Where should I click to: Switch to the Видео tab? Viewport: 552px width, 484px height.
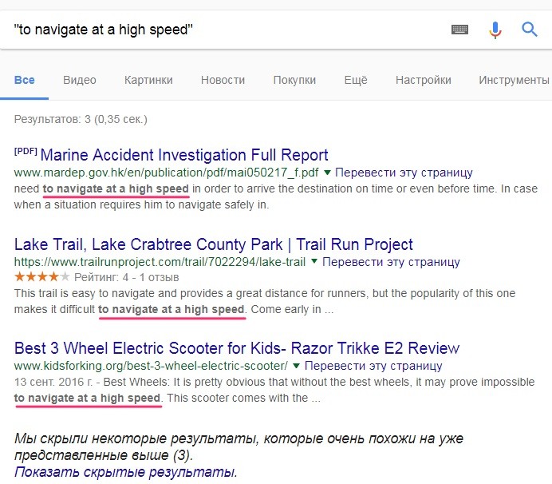click(79, 80)
